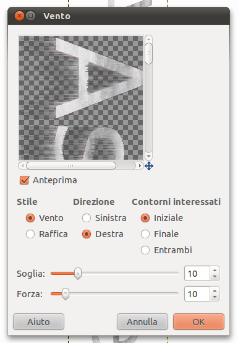Image resolution: width=238 pixels, height=343 pixels.
Task: Click the preview scrollbar left arrow
Action: pos(22,165)
